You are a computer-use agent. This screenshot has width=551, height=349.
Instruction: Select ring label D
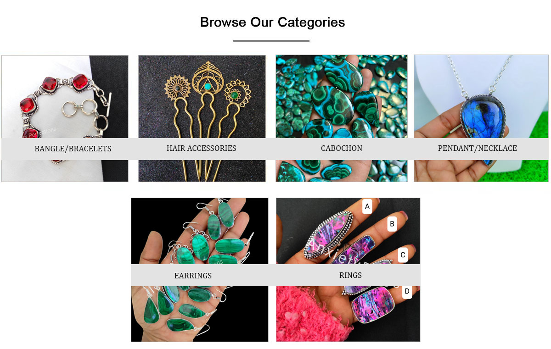tap(407, 291)
